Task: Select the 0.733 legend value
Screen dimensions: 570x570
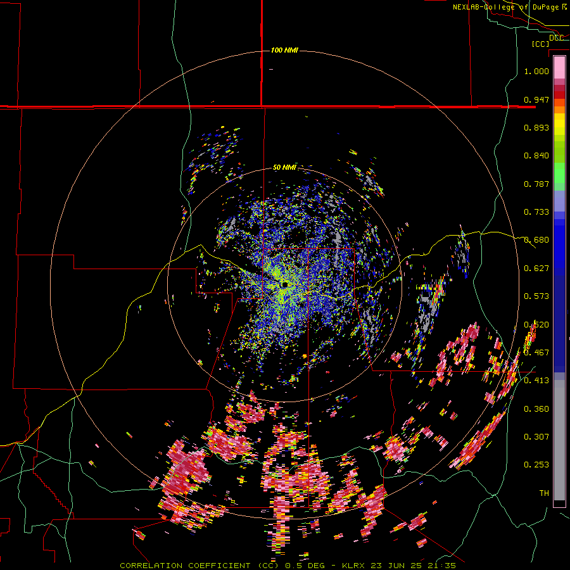Action: 536,212
